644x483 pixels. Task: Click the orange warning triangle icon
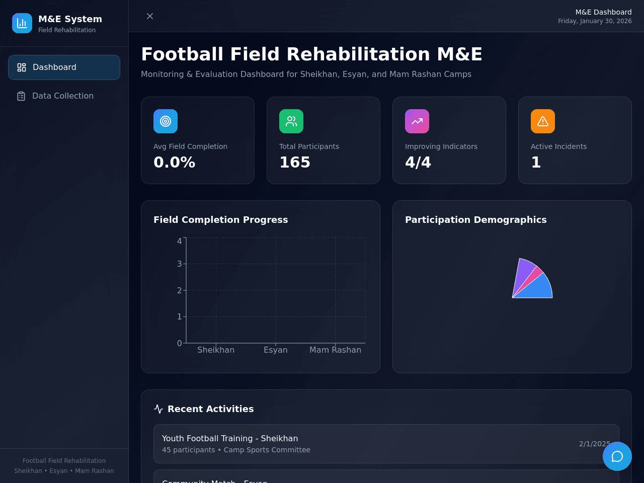[x=543, y=121]
